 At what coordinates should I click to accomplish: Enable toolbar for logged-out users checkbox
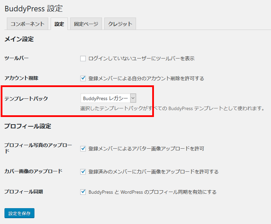[x=83, y=58]
